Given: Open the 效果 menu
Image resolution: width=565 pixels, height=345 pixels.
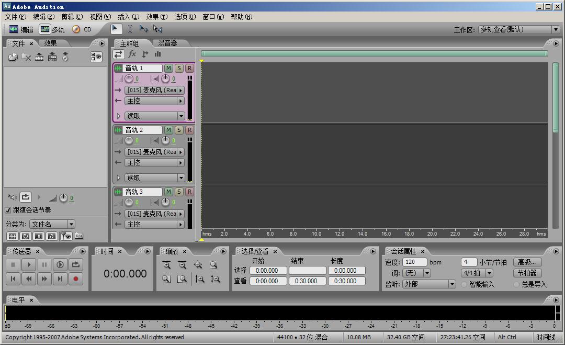Looking at the screenshot, I should 157,17.
